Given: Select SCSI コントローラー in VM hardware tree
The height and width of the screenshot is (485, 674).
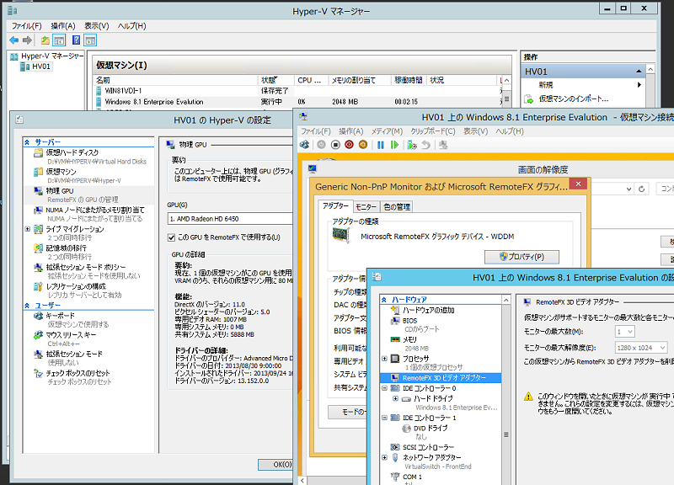Looking at the screenshot, I should (x=428, y=447).
